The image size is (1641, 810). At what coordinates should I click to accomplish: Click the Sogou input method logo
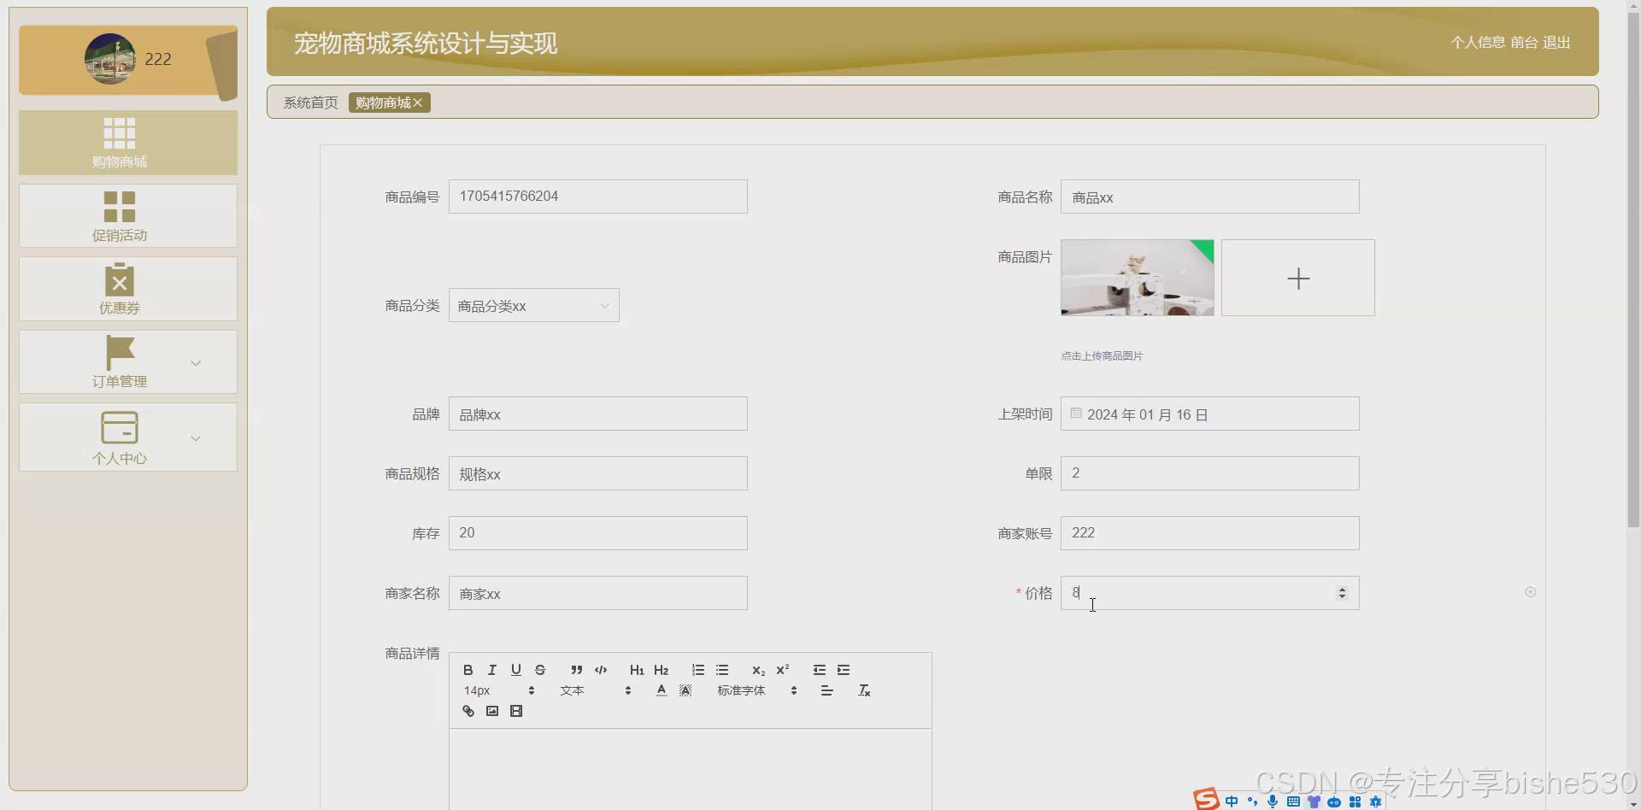pos(1206,799)
